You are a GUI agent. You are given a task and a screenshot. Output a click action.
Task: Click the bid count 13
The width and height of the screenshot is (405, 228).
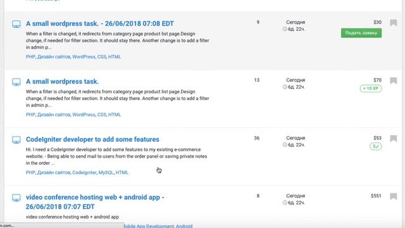coord(256,80)
